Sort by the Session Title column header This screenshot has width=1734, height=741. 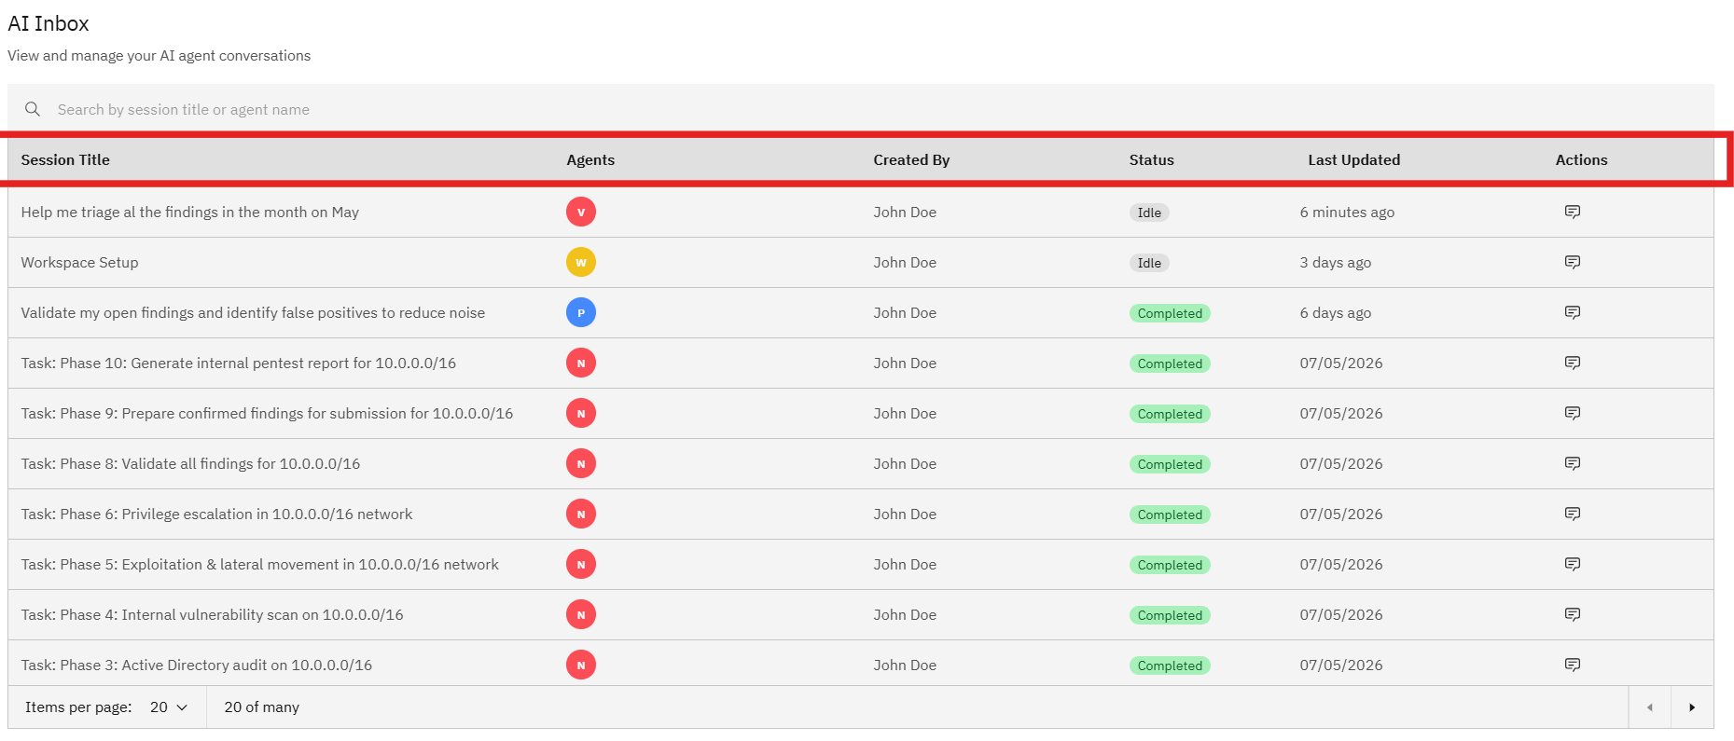(65, 159)
